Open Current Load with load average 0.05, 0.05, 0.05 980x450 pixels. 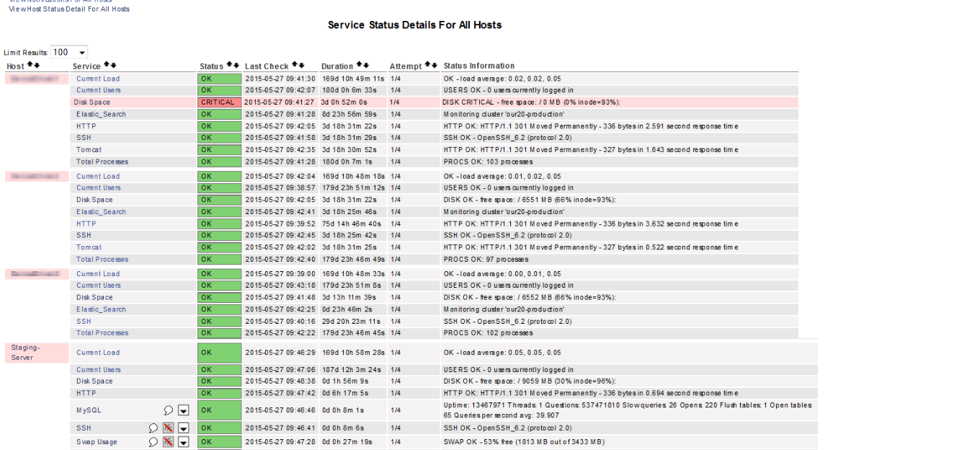click(x=98, y=353)
